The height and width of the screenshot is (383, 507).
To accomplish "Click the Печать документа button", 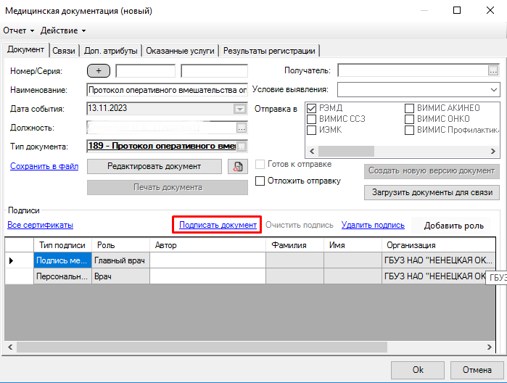I will click(x=168, y=187).
